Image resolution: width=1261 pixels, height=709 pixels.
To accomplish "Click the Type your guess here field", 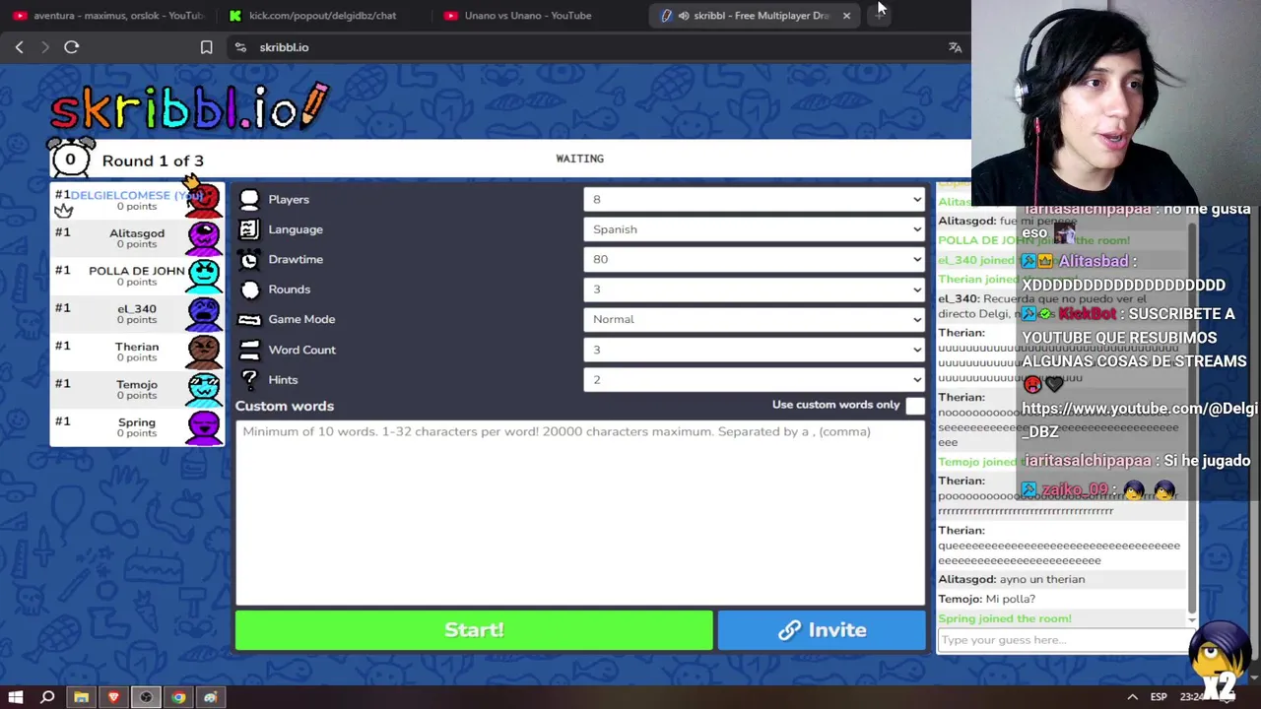I will pos(1062,640).
